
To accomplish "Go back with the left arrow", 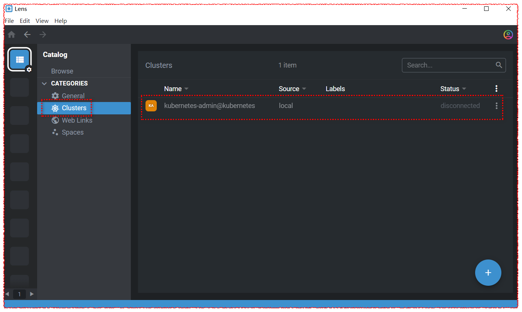I will click(27, 34).
